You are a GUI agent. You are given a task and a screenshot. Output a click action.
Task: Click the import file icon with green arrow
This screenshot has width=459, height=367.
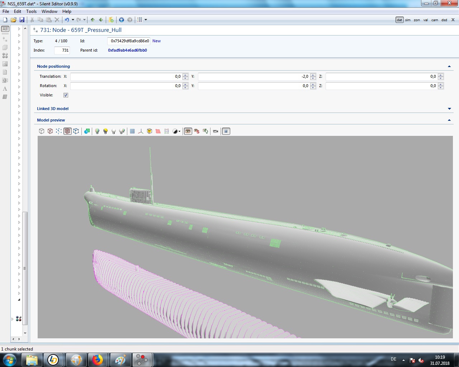click(x=111, y=20)
